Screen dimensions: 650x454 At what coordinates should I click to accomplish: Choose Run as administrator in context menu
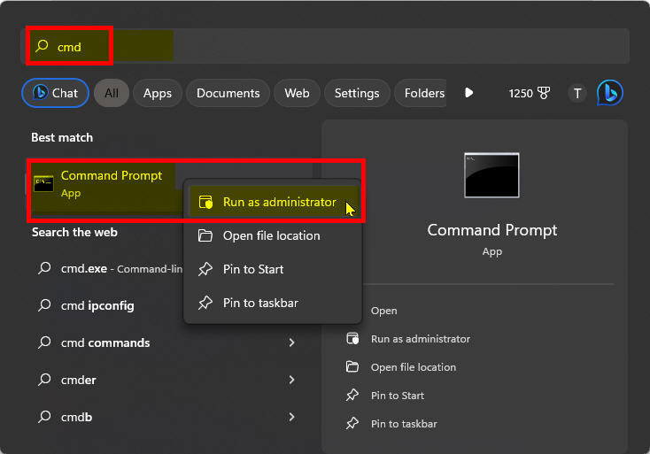coord(278,202)
